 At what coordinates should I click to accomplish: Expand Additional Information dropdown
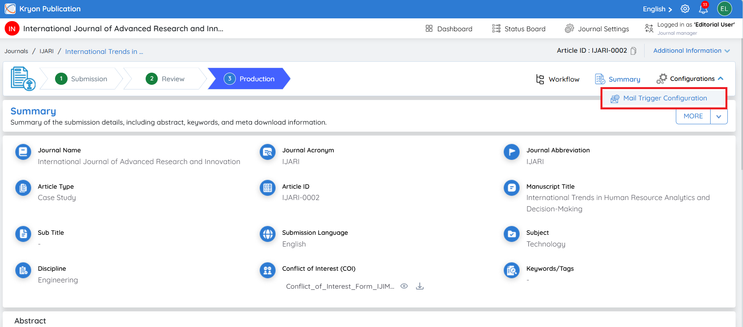pos(691,51)
